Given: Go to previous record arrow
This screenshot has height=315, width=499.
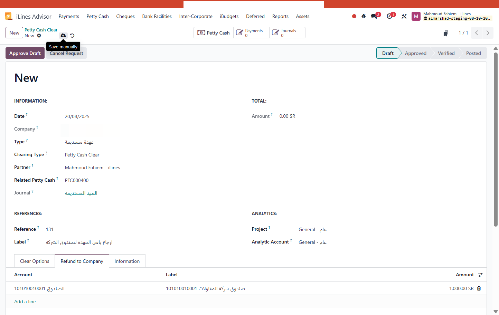Looking at the screenshot, I should coord(477,33).
